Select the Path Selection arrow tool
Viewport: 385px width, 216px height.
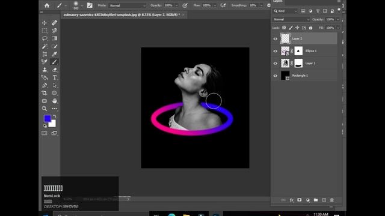coord(54,85)
